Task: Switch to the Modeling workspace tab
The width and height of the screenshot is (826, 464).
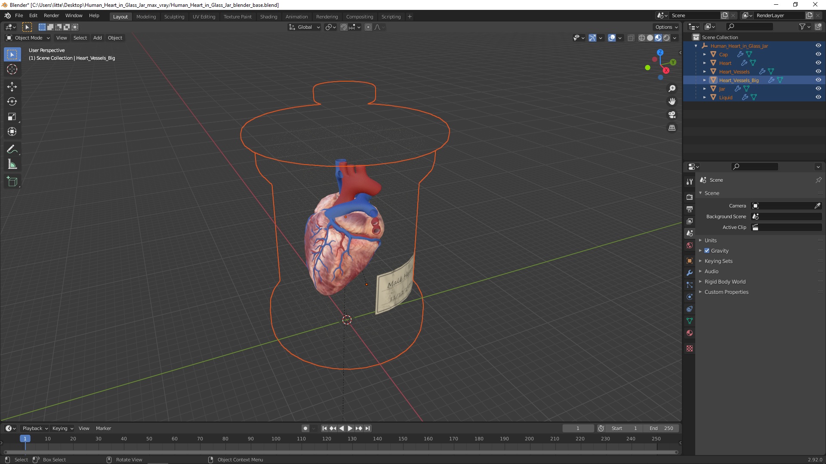Action: pos(146,16)
